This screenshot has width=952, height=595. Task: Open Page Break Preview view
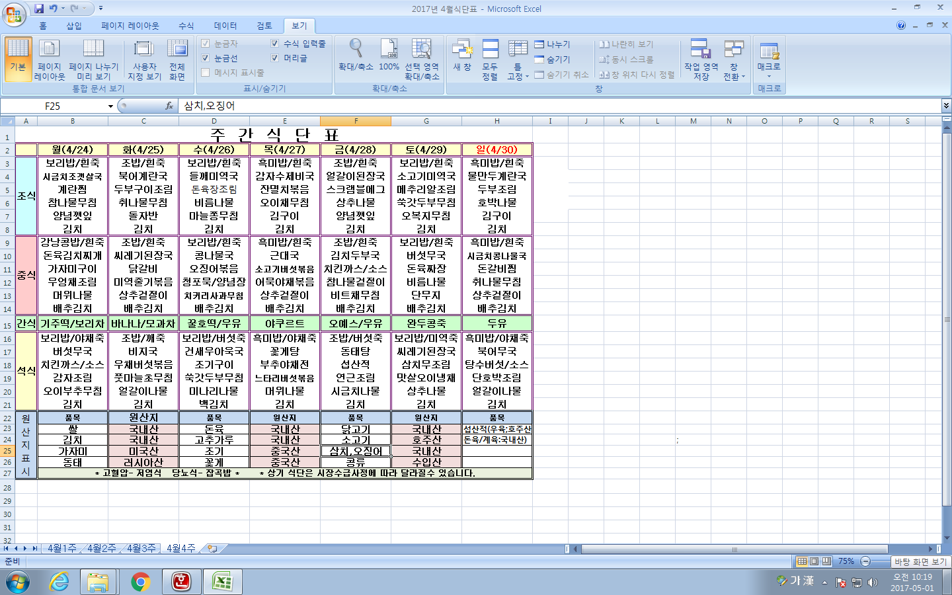point(93,59)
